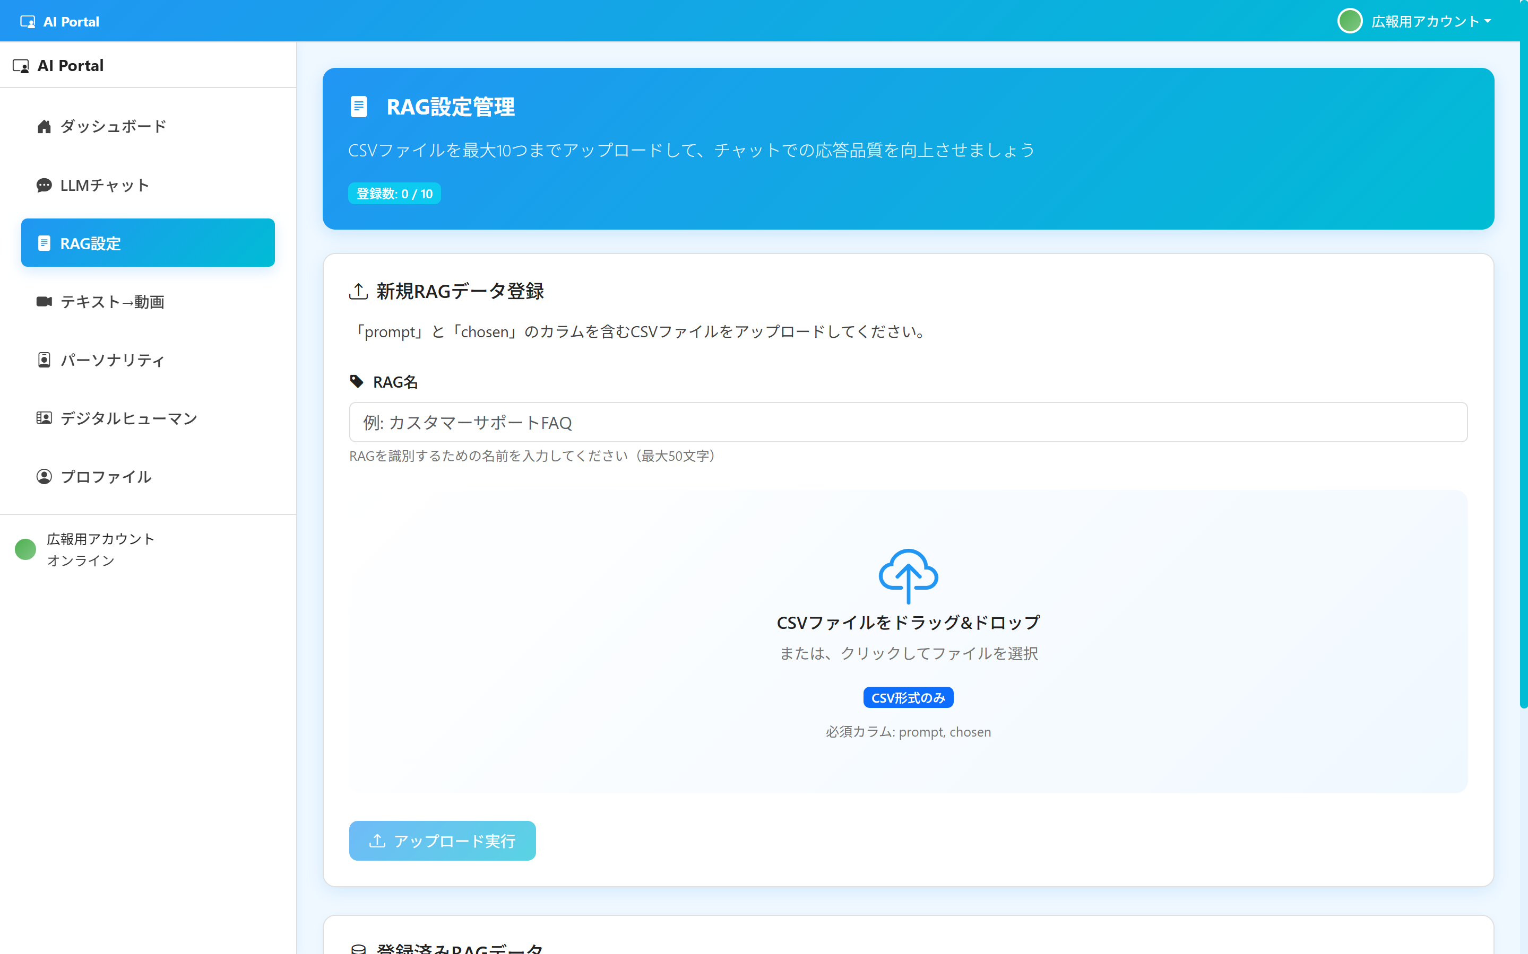Screen dimensions: 1528x954
Task: Click the デジタルヒューマン icon in the sidebar
Action: click(x=44, y=418)
